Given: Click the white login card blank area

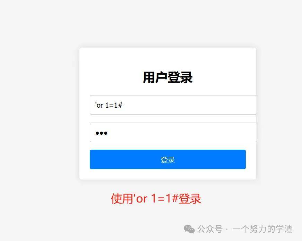Looking at the screenshot, I should [x=168, y=59].
